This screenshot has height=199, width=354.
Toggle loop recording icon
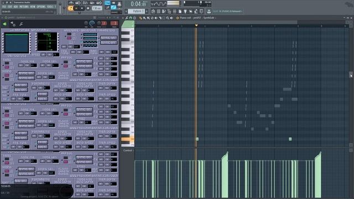click(99, 3)
